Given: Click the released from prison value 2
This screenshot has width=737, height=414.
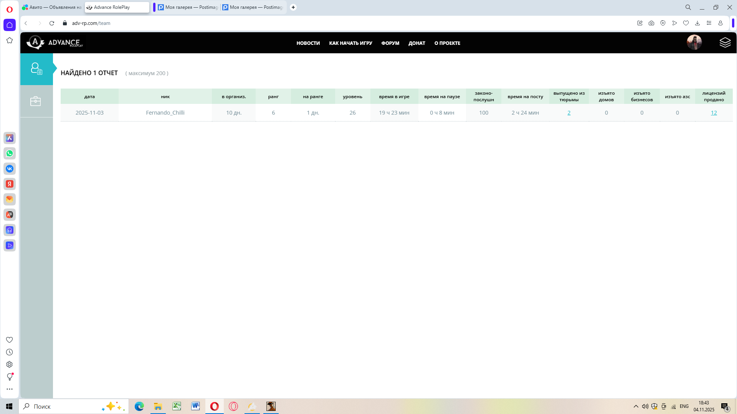Looking at the screenshot, I should click(569, 113).
